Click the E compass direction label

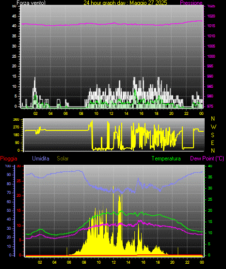[x=212, y=142]
